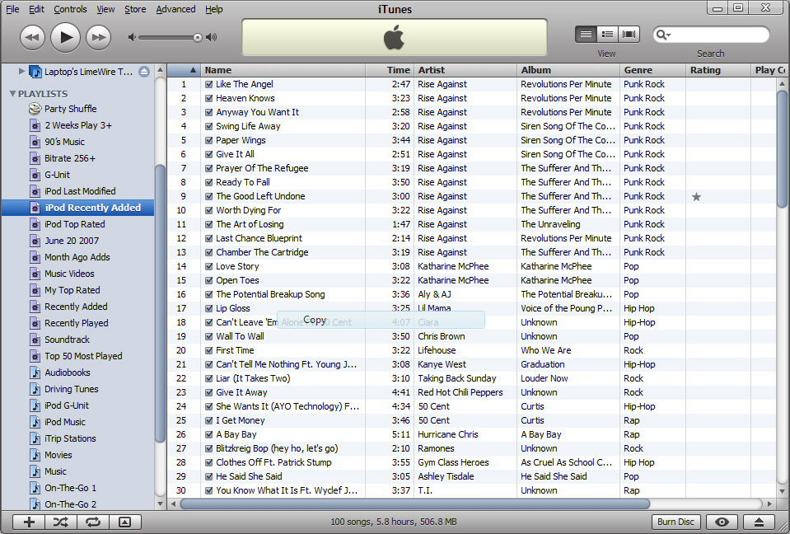Open Top 50 Most Played playlist
This screenshot has width=790, height=534.
coord(83,356)
